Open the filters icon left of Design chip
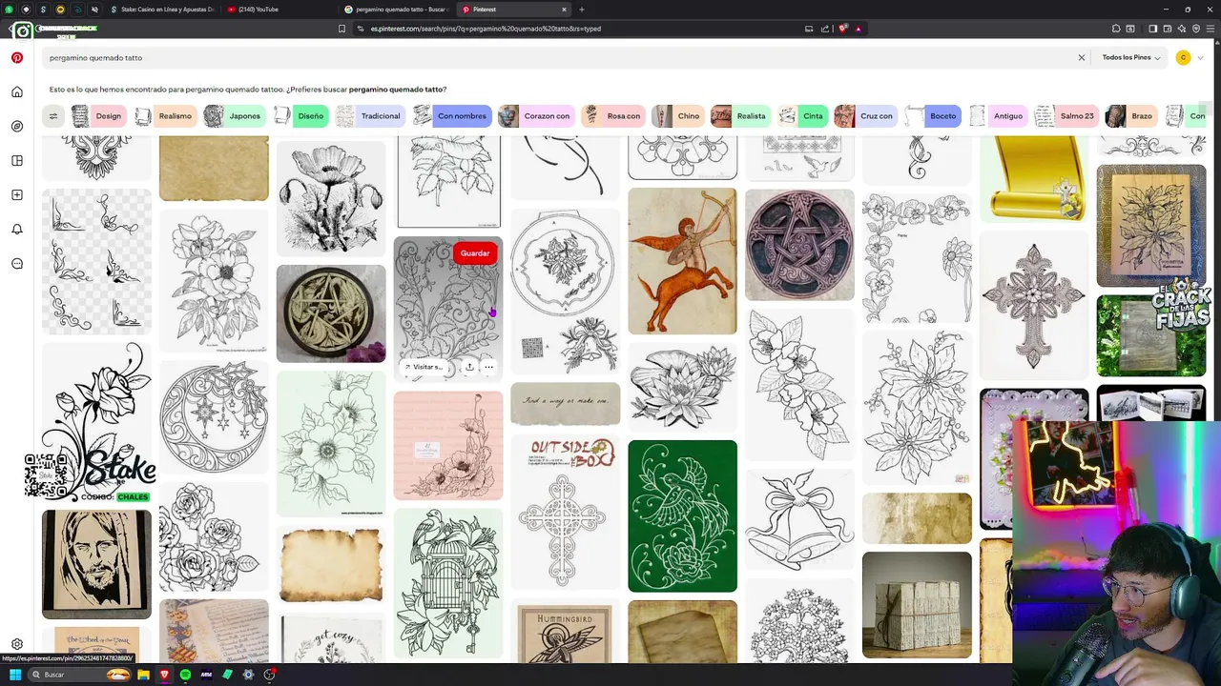Viewport: 1221px width, 686px height. 53,116
